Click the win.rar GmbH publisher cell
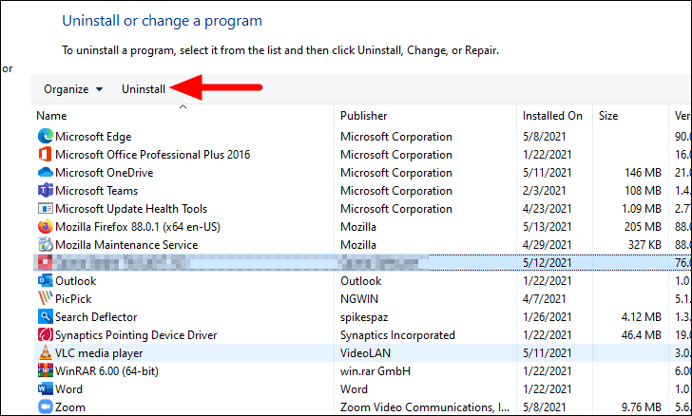The image size is (692, 416). (375, 371)
